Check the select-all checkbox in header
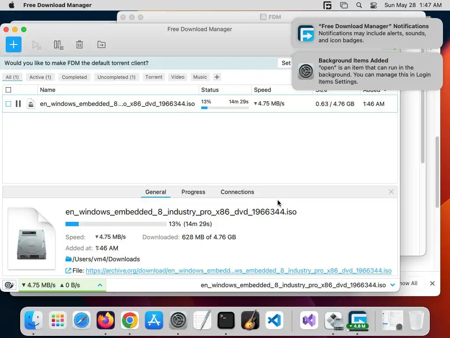This screenshot has height=338, width=450. (8, 90)
